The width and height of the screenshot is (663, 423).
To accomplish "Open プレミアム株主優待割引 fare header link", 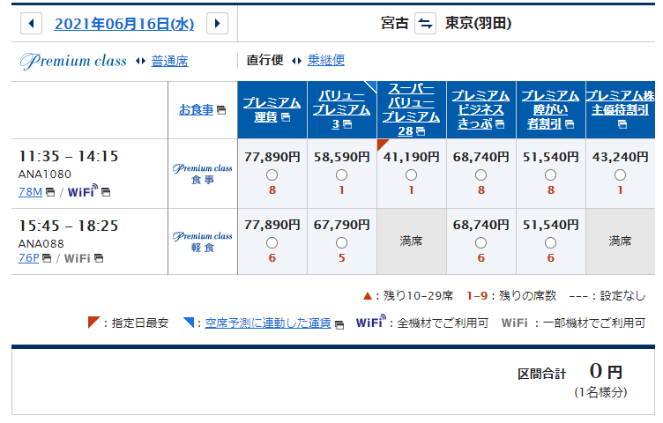I will pos(621,103).
